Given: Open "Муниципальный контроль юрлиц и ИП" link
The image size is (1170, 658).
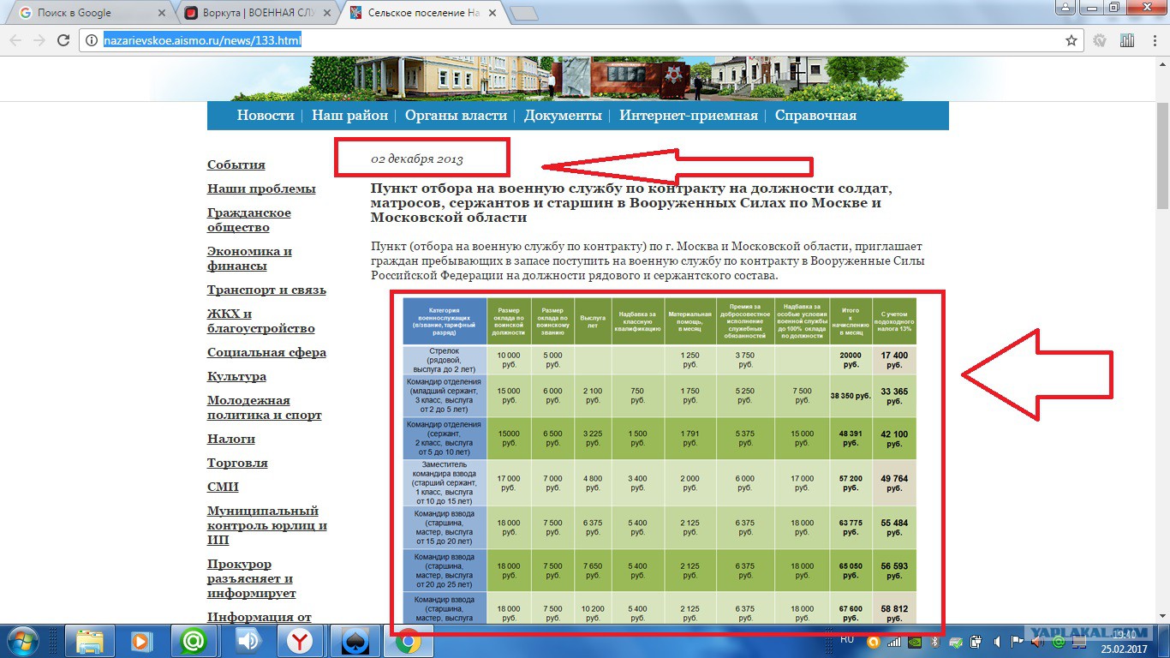Looking at the screenshot, I should 267,525.
